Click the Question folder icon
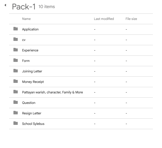This screenshot has width=162, height=148. 16,102
